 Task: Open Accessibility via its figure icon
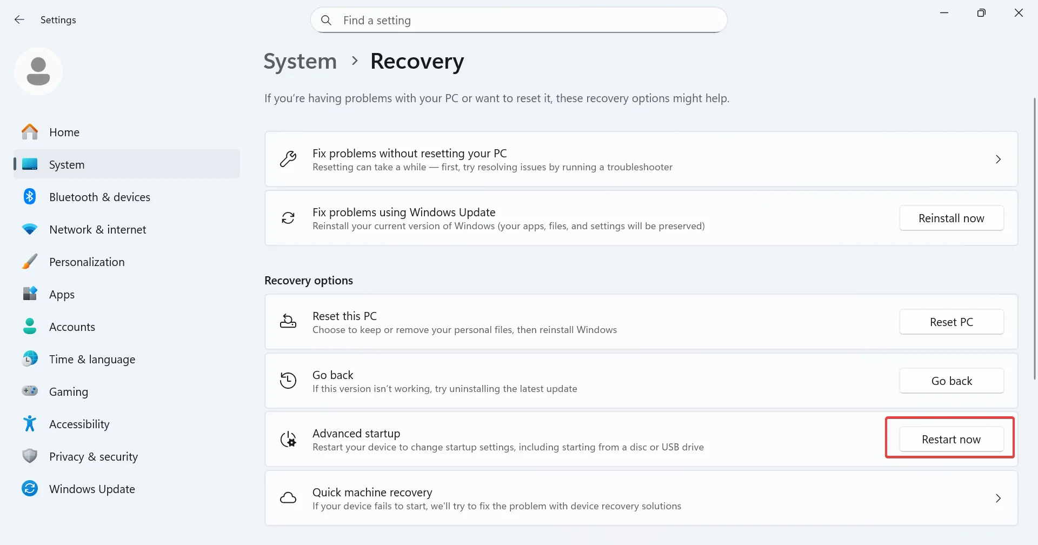[x=30, y=424]
